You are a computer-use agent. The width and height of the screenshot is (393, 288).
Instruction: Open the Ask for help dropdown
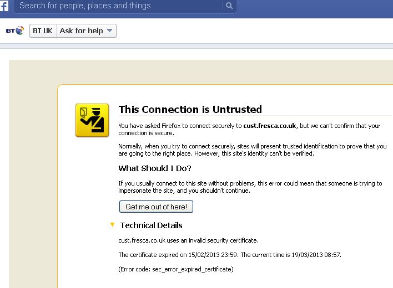tap(86, 31)
